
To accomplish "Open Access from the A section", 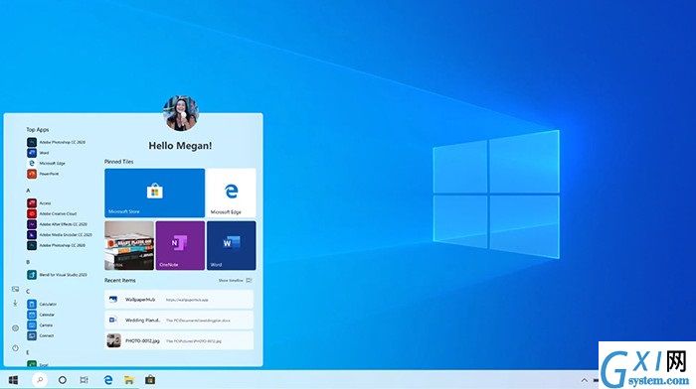I will [39, 202].
